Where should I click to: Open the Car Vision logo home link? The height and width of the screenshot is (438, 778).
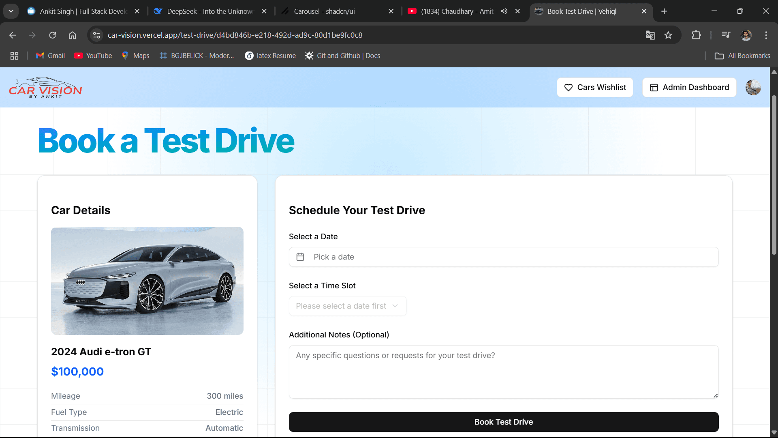45,87
